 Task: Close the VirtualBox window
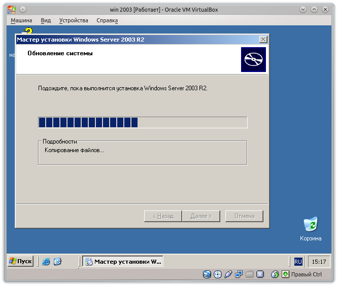325,10
